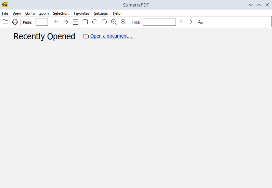Open the Zoom menu
This screenshot has width=272, height=188.
click(44, 13)
